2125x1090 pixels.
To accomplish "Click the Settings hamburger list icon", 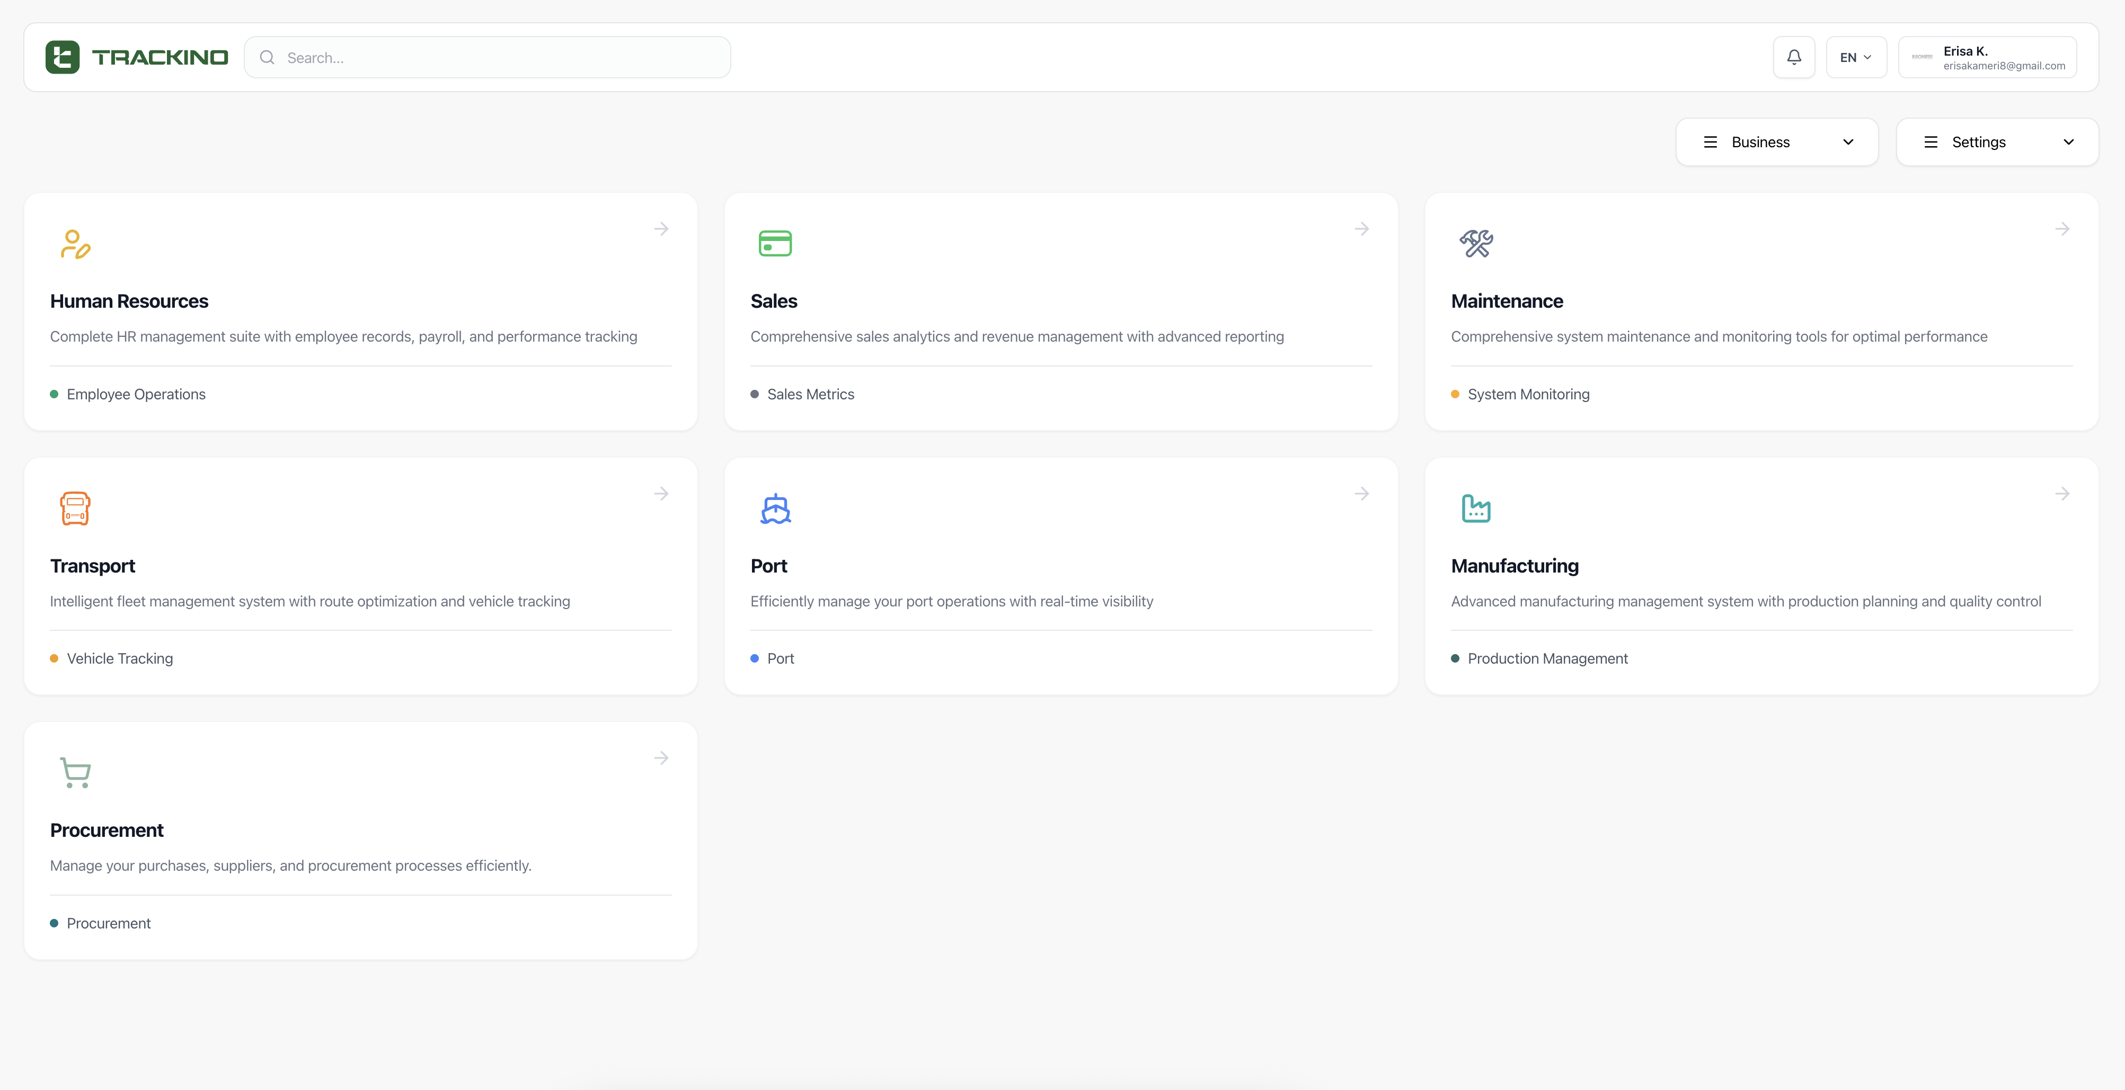I will pyautogui.click(x=1931, y=142).
